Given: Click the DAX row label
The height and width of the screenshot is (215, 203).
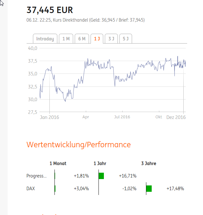Looking at the screenshot, I should click(31, 189).
